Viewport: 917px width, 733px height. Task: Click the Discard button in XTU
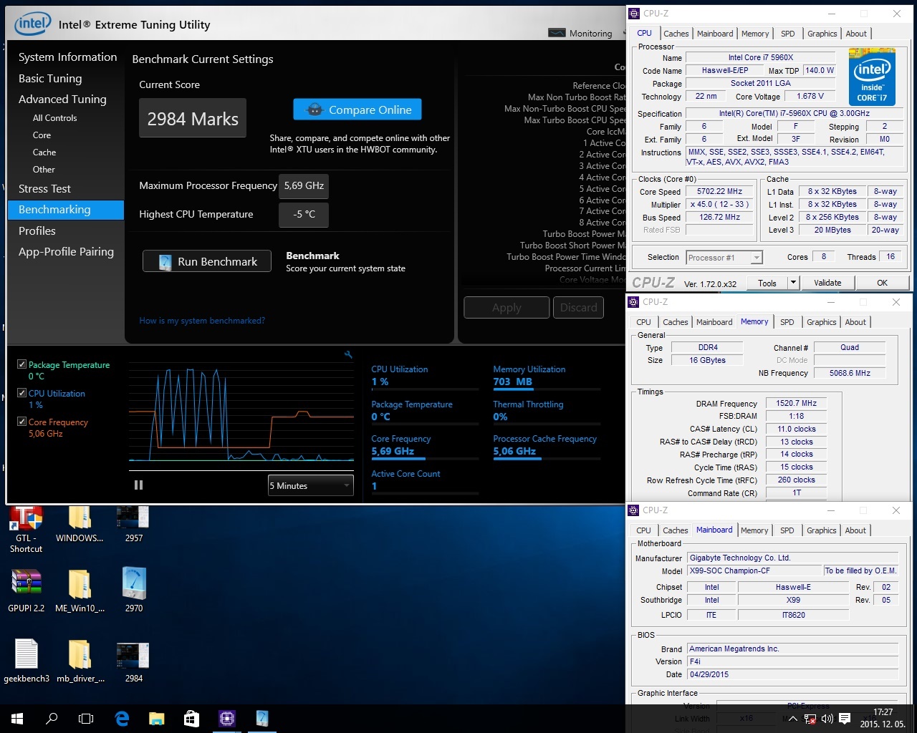click(x=578, y=307)
